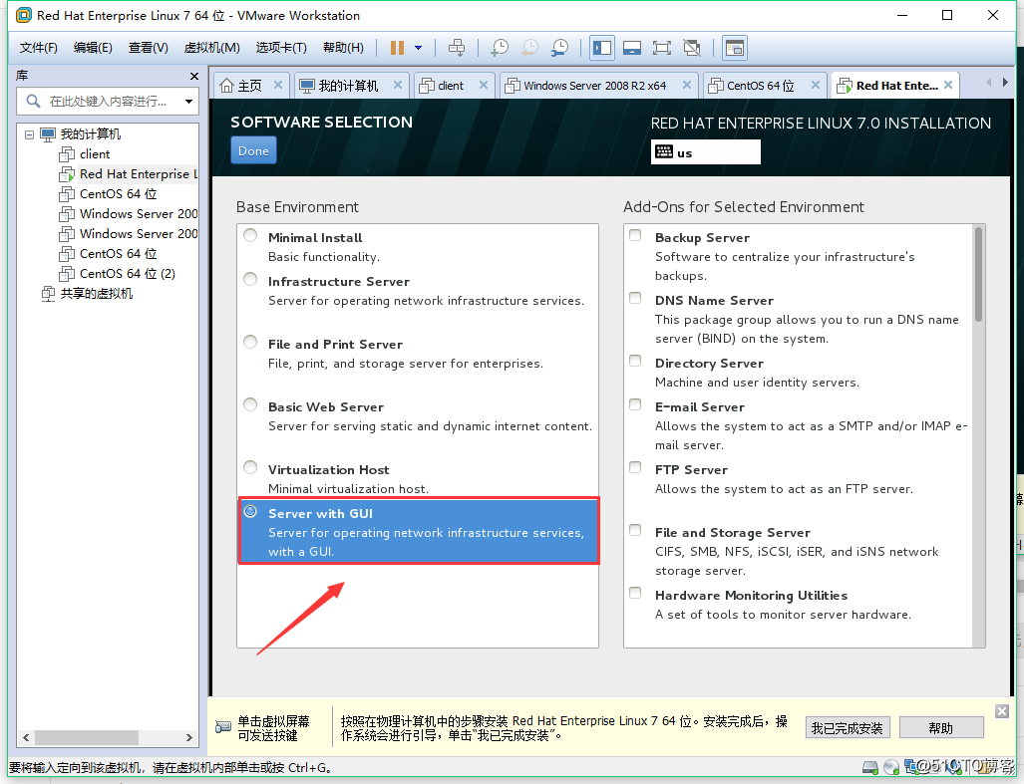Click the add-ons list scrollbar
The width and height of the screenshot is (1024, 784).
[x=978, y=274]
